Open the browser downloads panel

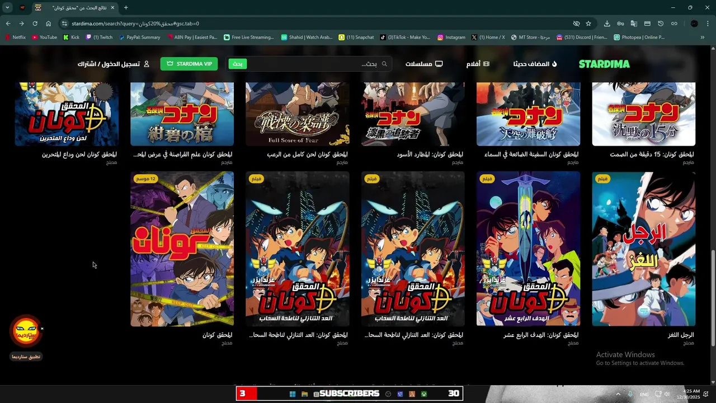[x=607, y=24]
